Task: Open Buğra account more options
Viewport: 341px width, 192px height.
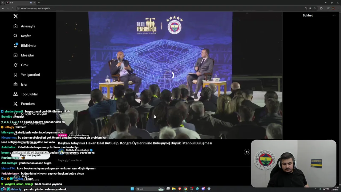Action: (x=51, y=178)
